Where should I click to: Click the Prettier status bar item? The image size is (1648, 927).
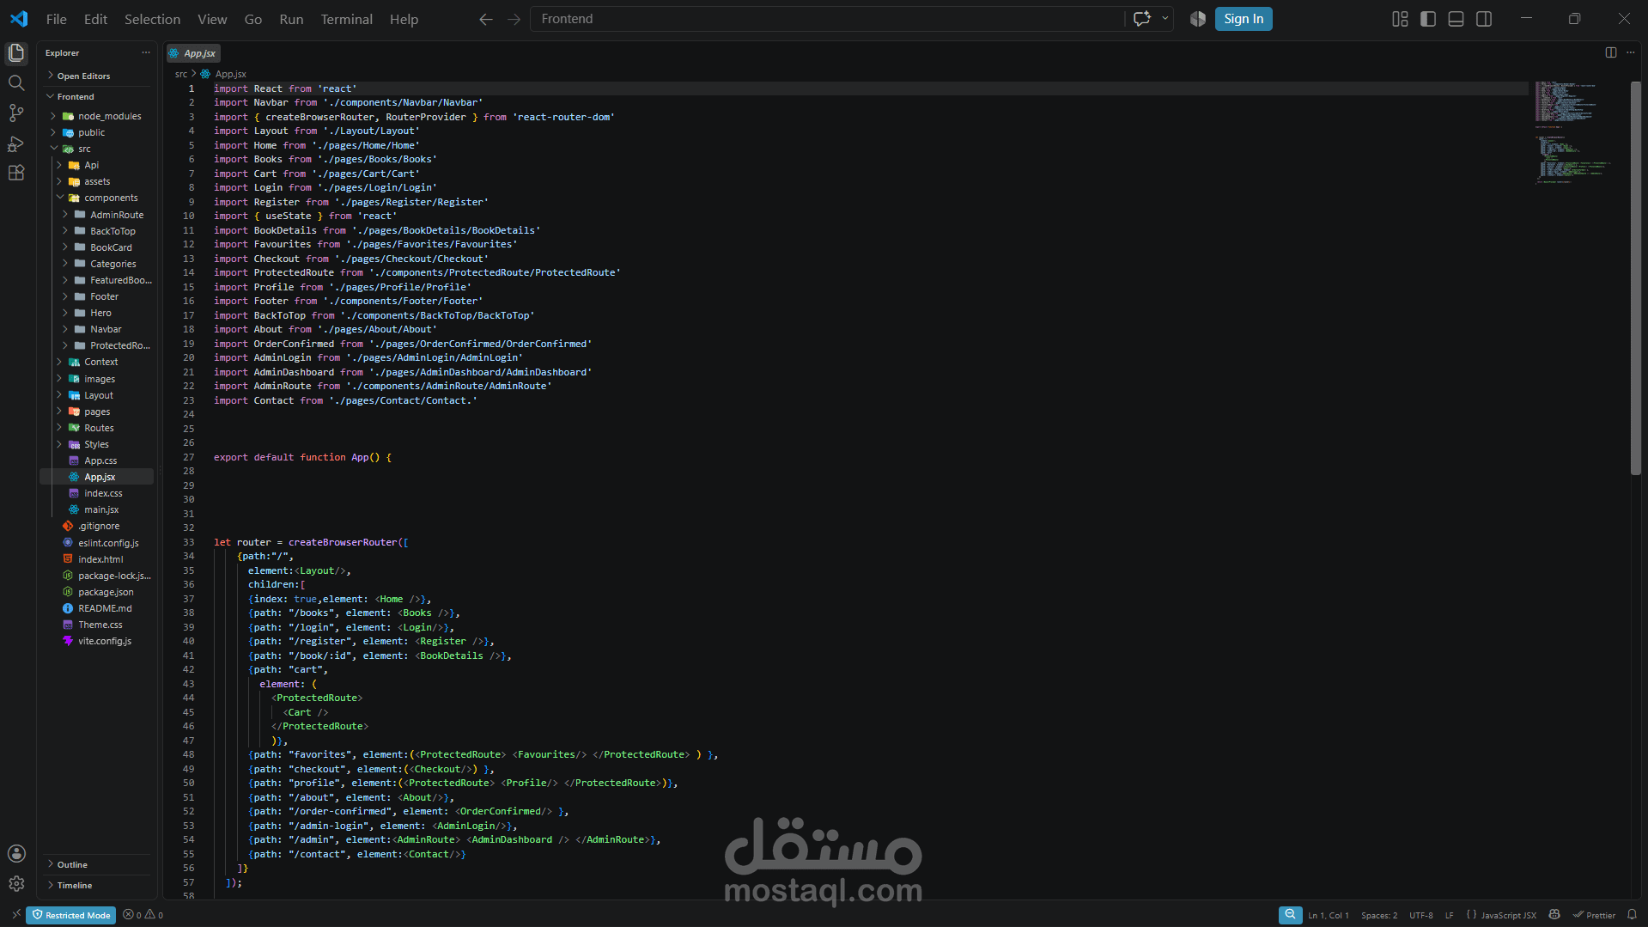click(1594, 915)
